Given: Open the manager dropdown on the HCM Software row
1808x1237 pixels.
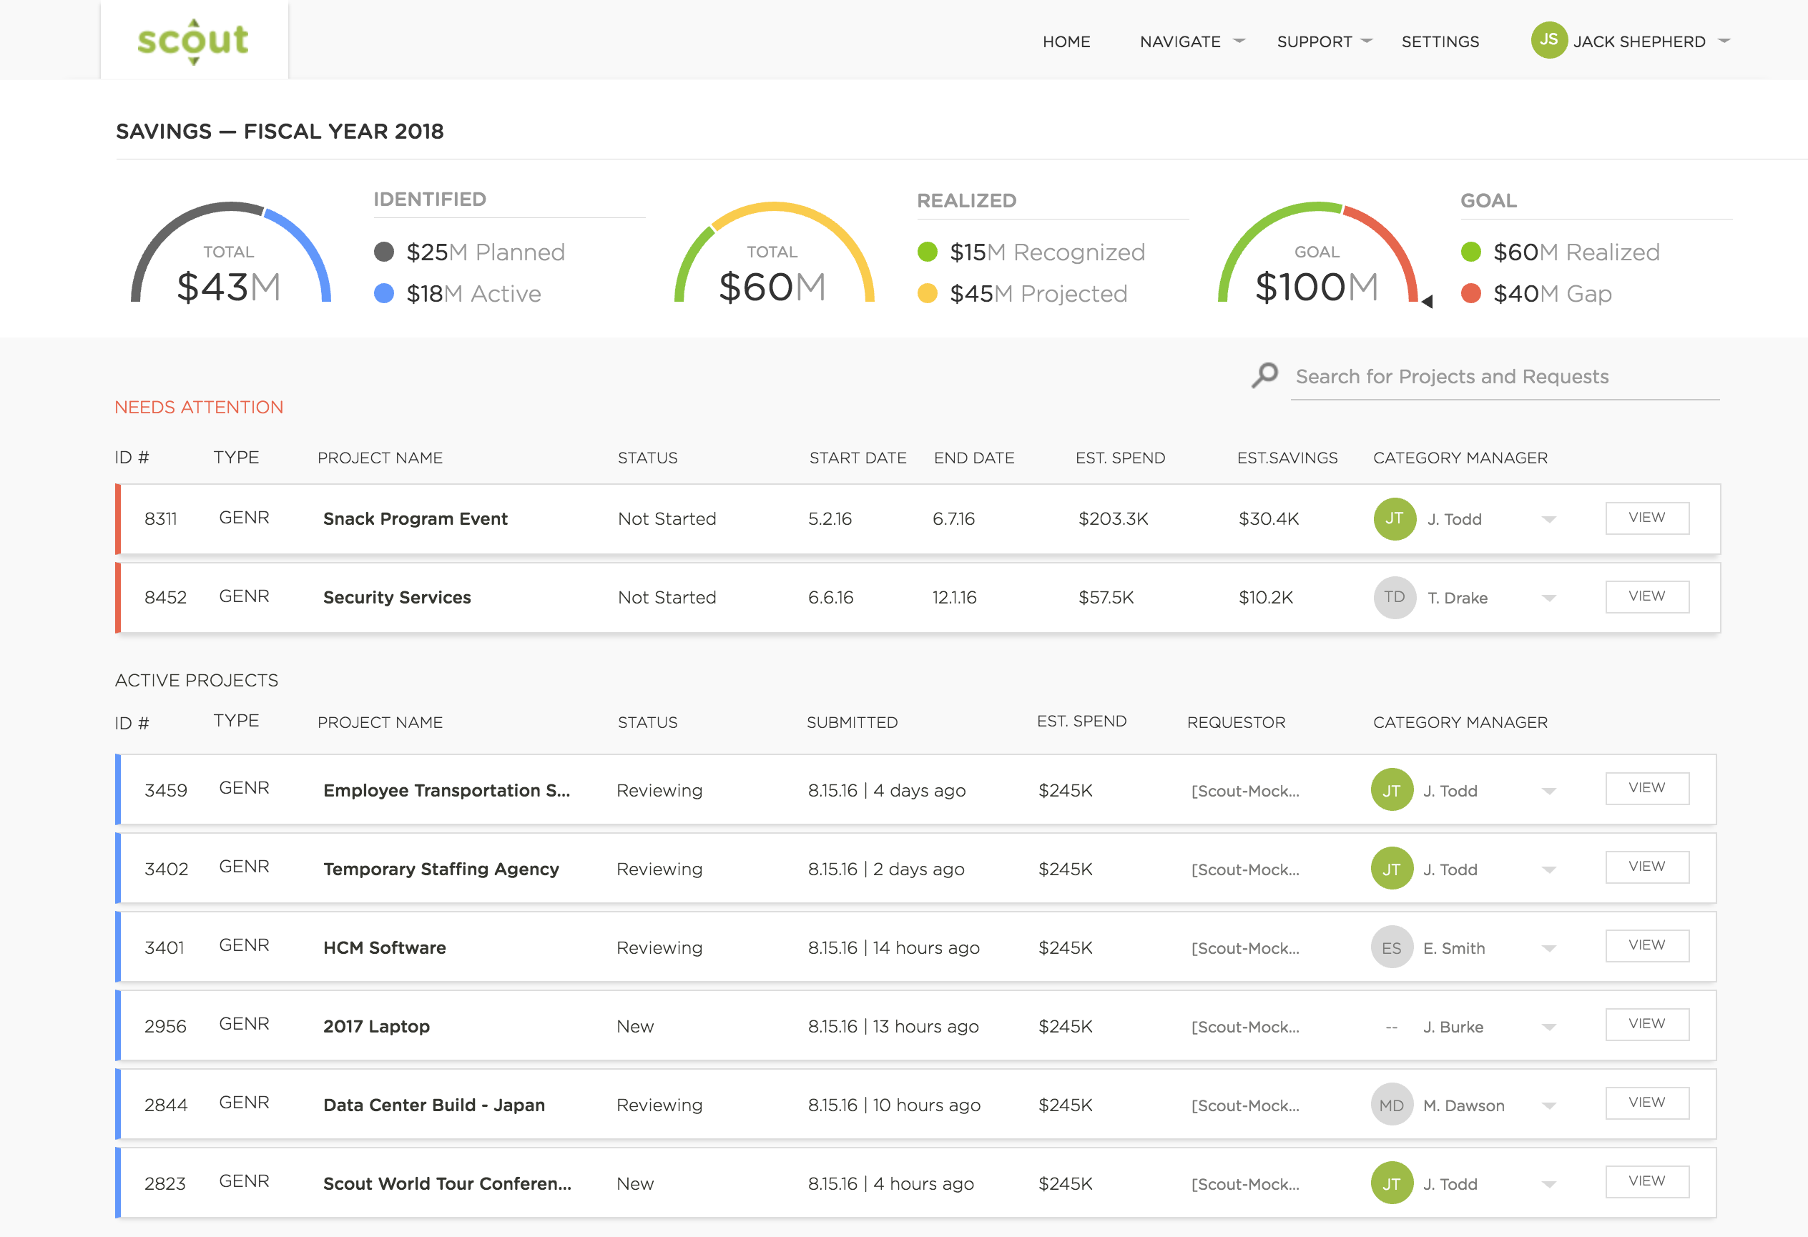Looking at the screenshot, I should [x=1548, y=947].
